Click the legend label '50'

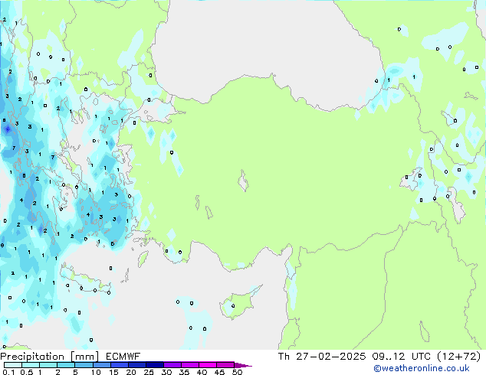pyautogui.click(x=237, y=372)
